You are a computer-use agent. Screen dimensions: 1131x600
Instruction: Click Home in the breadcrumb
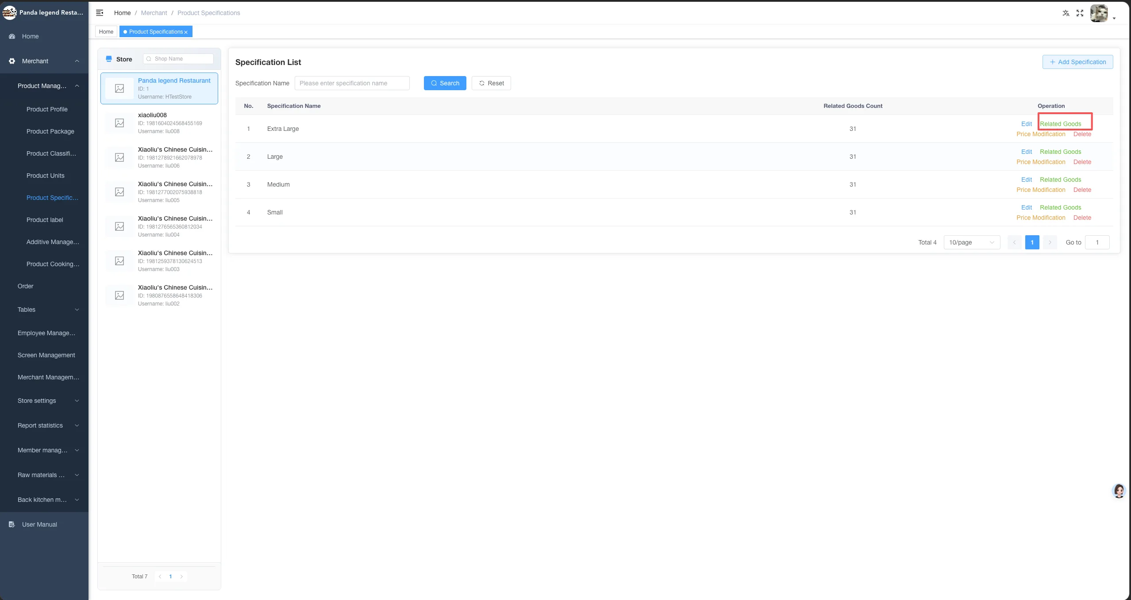pyautogui.click(x=122, y=13)
